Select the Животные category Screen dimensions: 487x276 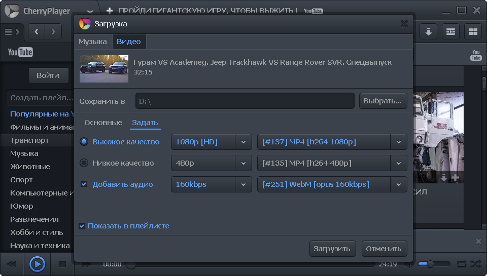(x=30, y=167)
